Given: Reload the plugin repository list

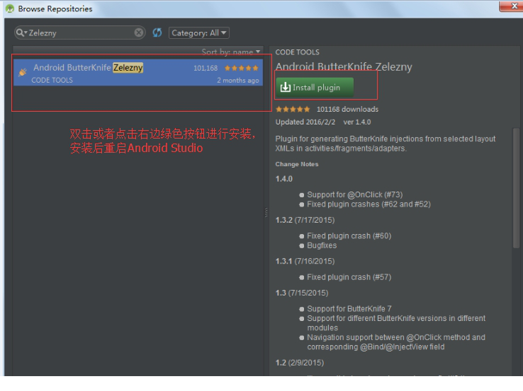Looking at the screenshot, I should tap(157, 33).
